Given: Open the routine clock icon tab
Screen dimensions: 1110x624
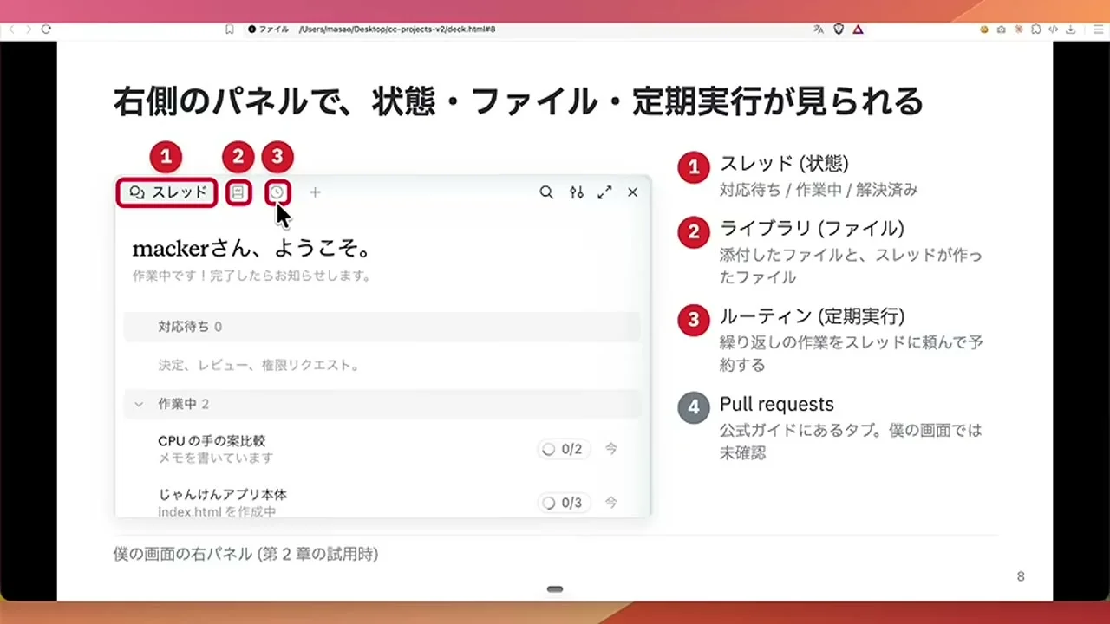Looking at the screenshot, I should tap(277, 192).
